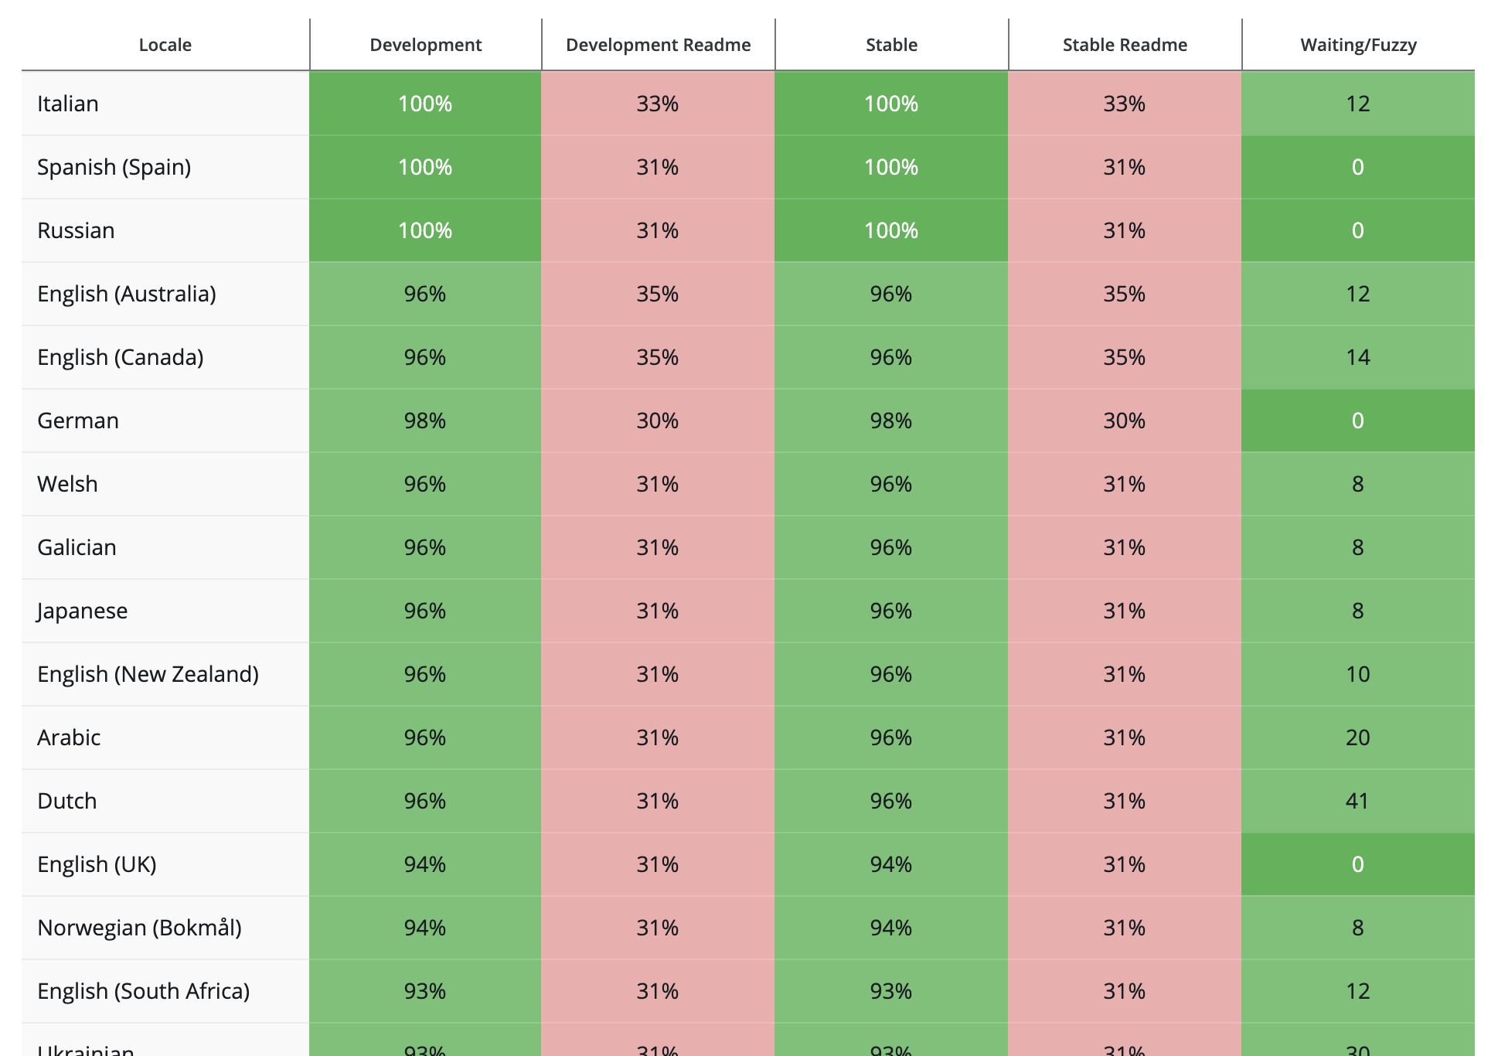Select the Welsh locale name
1498x1056 pixels.
(x=67, y=484)
